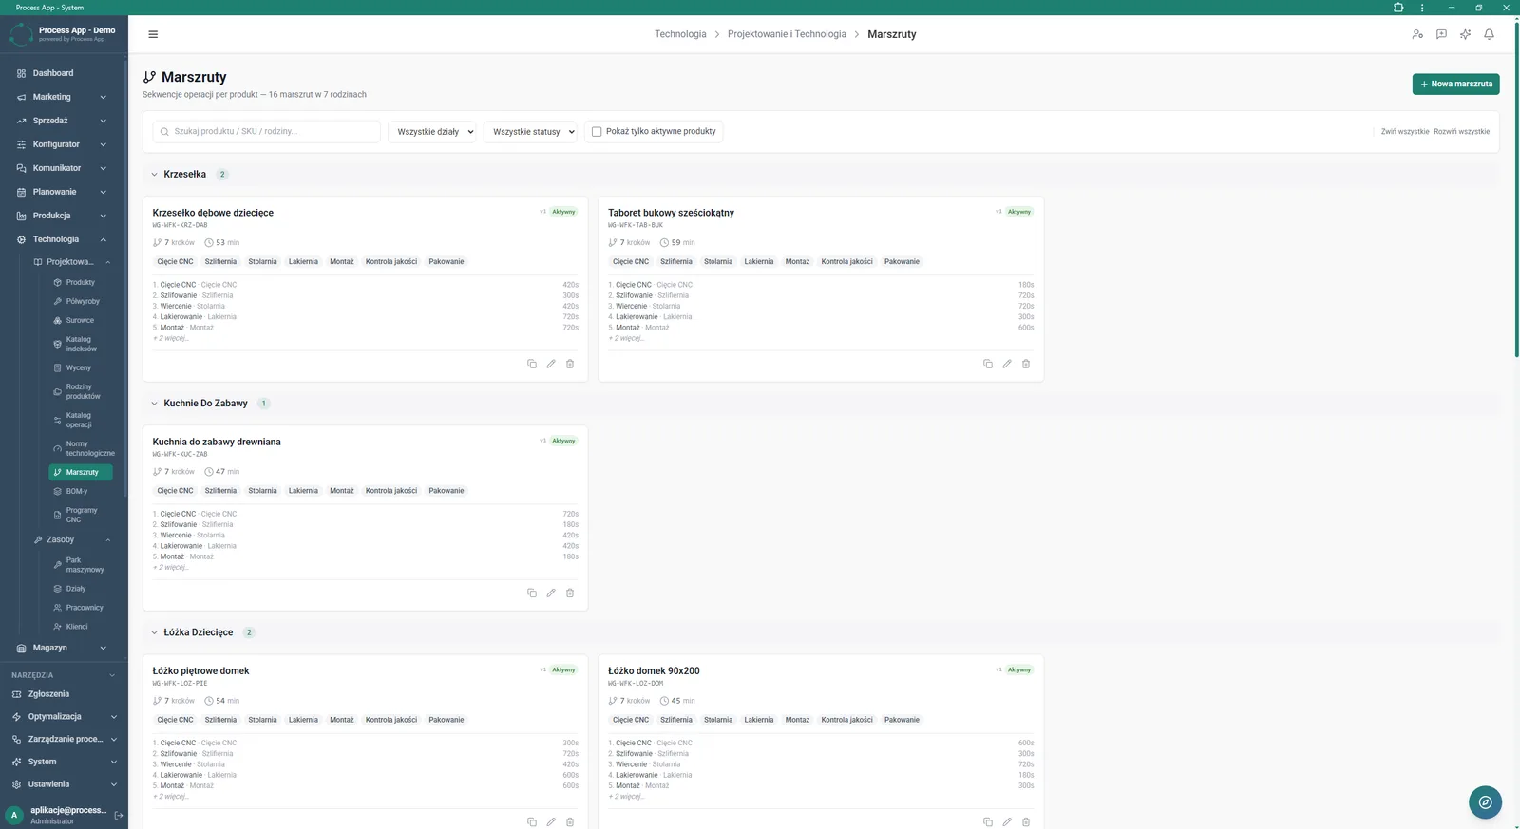The height and width of the screenshot is (829, 1520).
Task: Open Półwyroby in the sidebar
Action: (x=81, y=301)
